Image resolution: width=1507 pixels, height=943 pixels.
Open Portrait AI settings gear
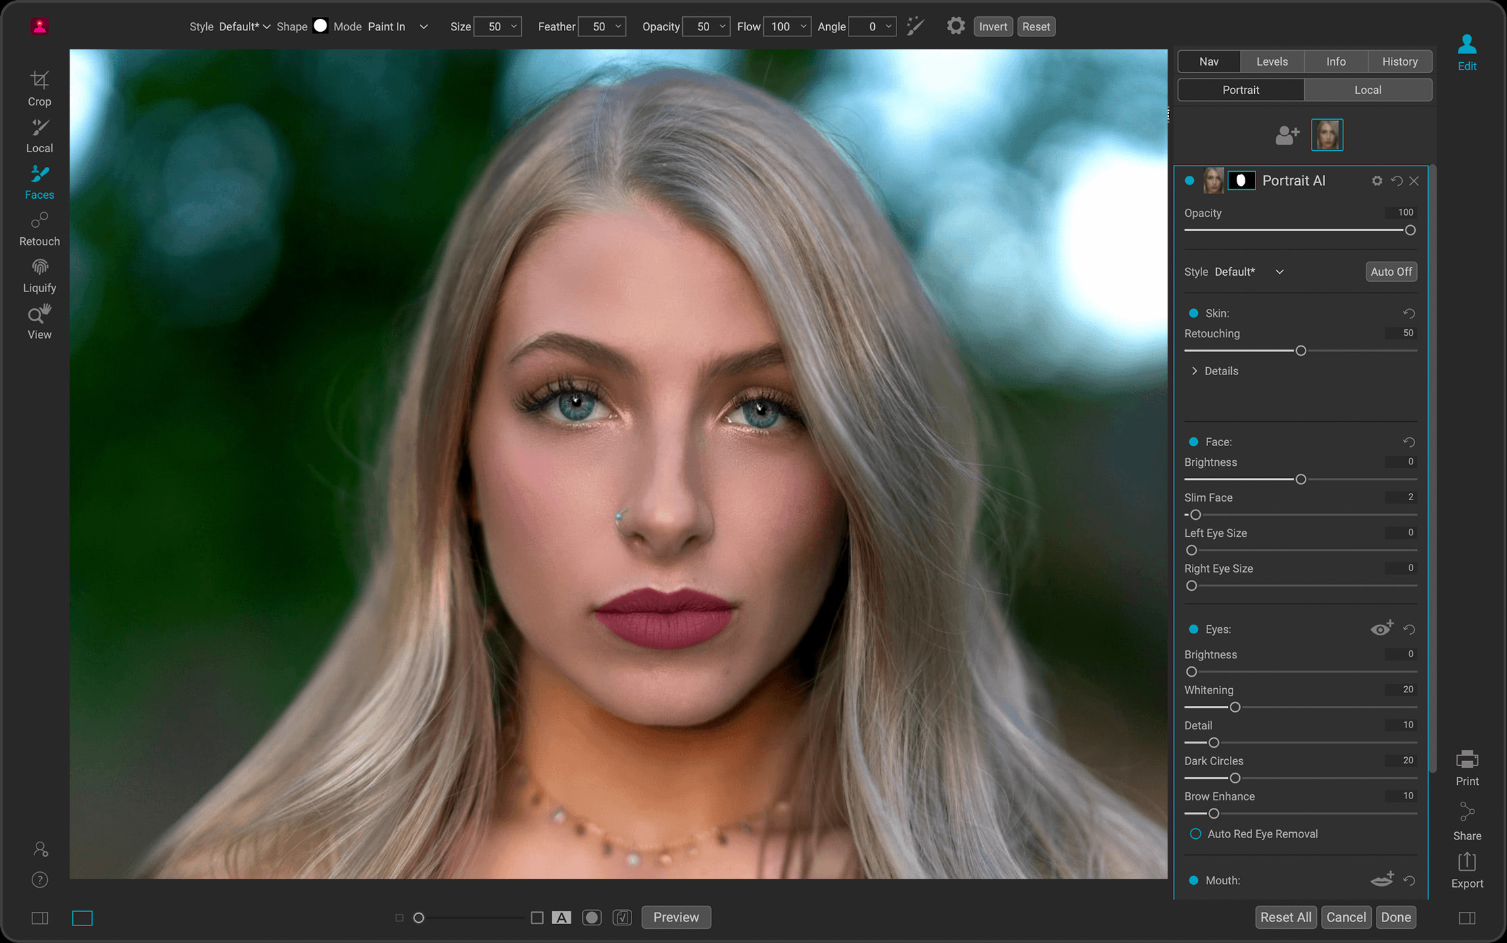coord(1377,180)
